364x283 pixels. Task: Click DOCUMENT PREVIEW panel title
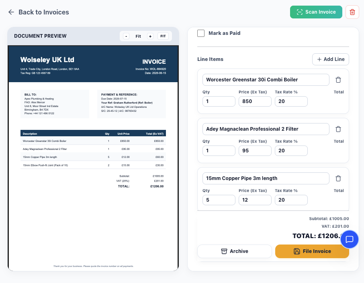coord(41,36)
